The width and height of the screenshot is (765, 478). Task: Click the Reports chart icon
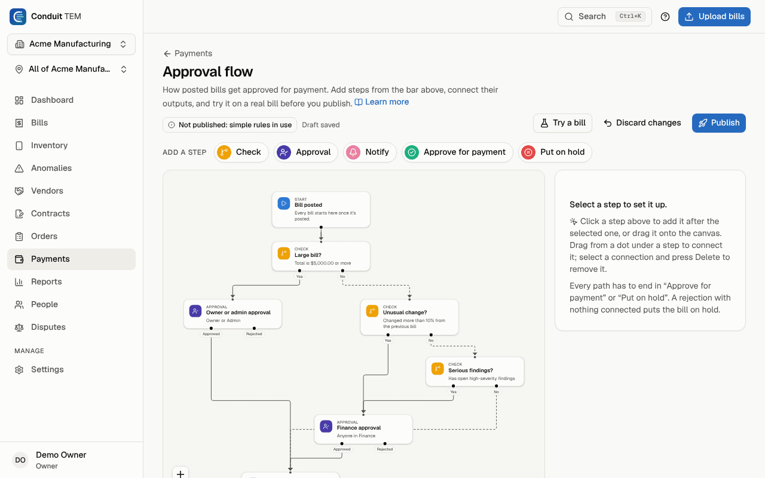click(x=19, y=282)
